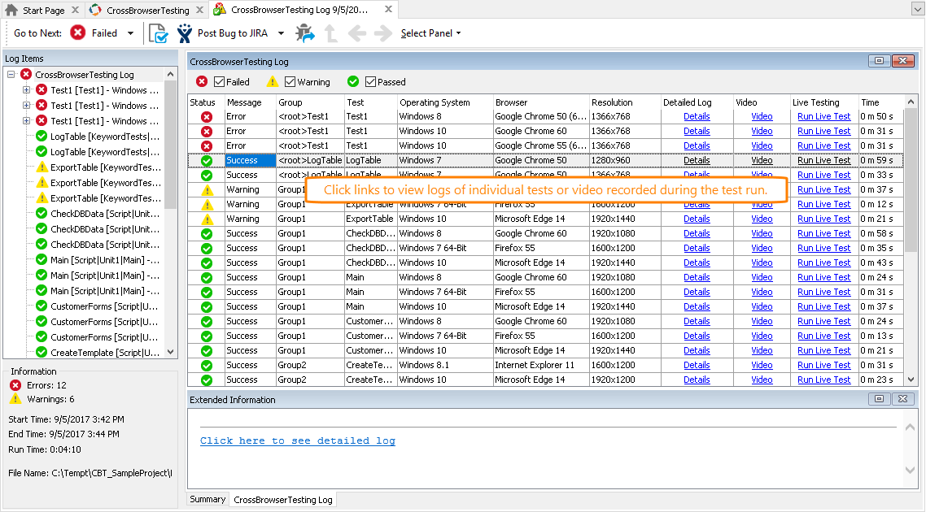The height and width of the screenshot is (512, 926).
Task: Click the yellow Warning filter icon
Action: (x=273, y=82)
